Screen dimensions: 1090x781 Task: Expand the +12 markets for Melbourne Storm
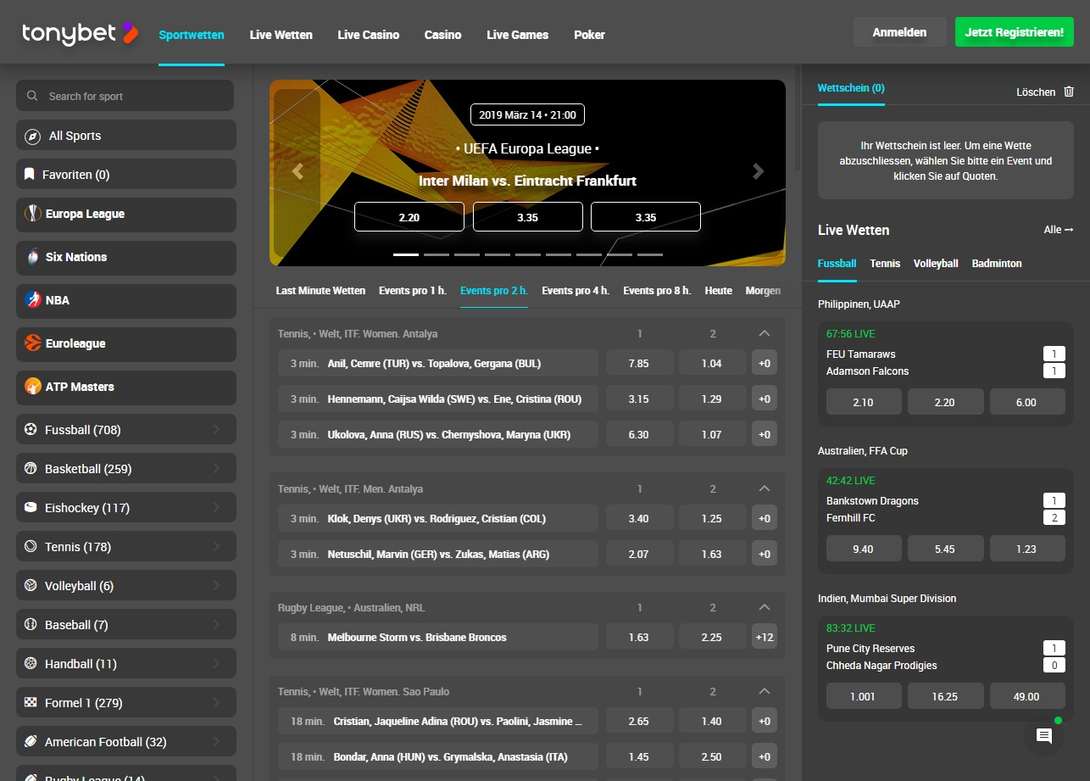click(x=764, y=636)
